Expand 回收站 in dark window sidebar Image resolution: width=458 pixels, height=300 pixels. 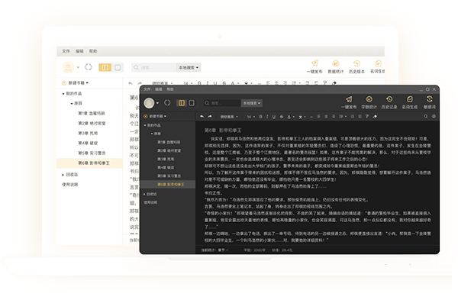(144, 194)
